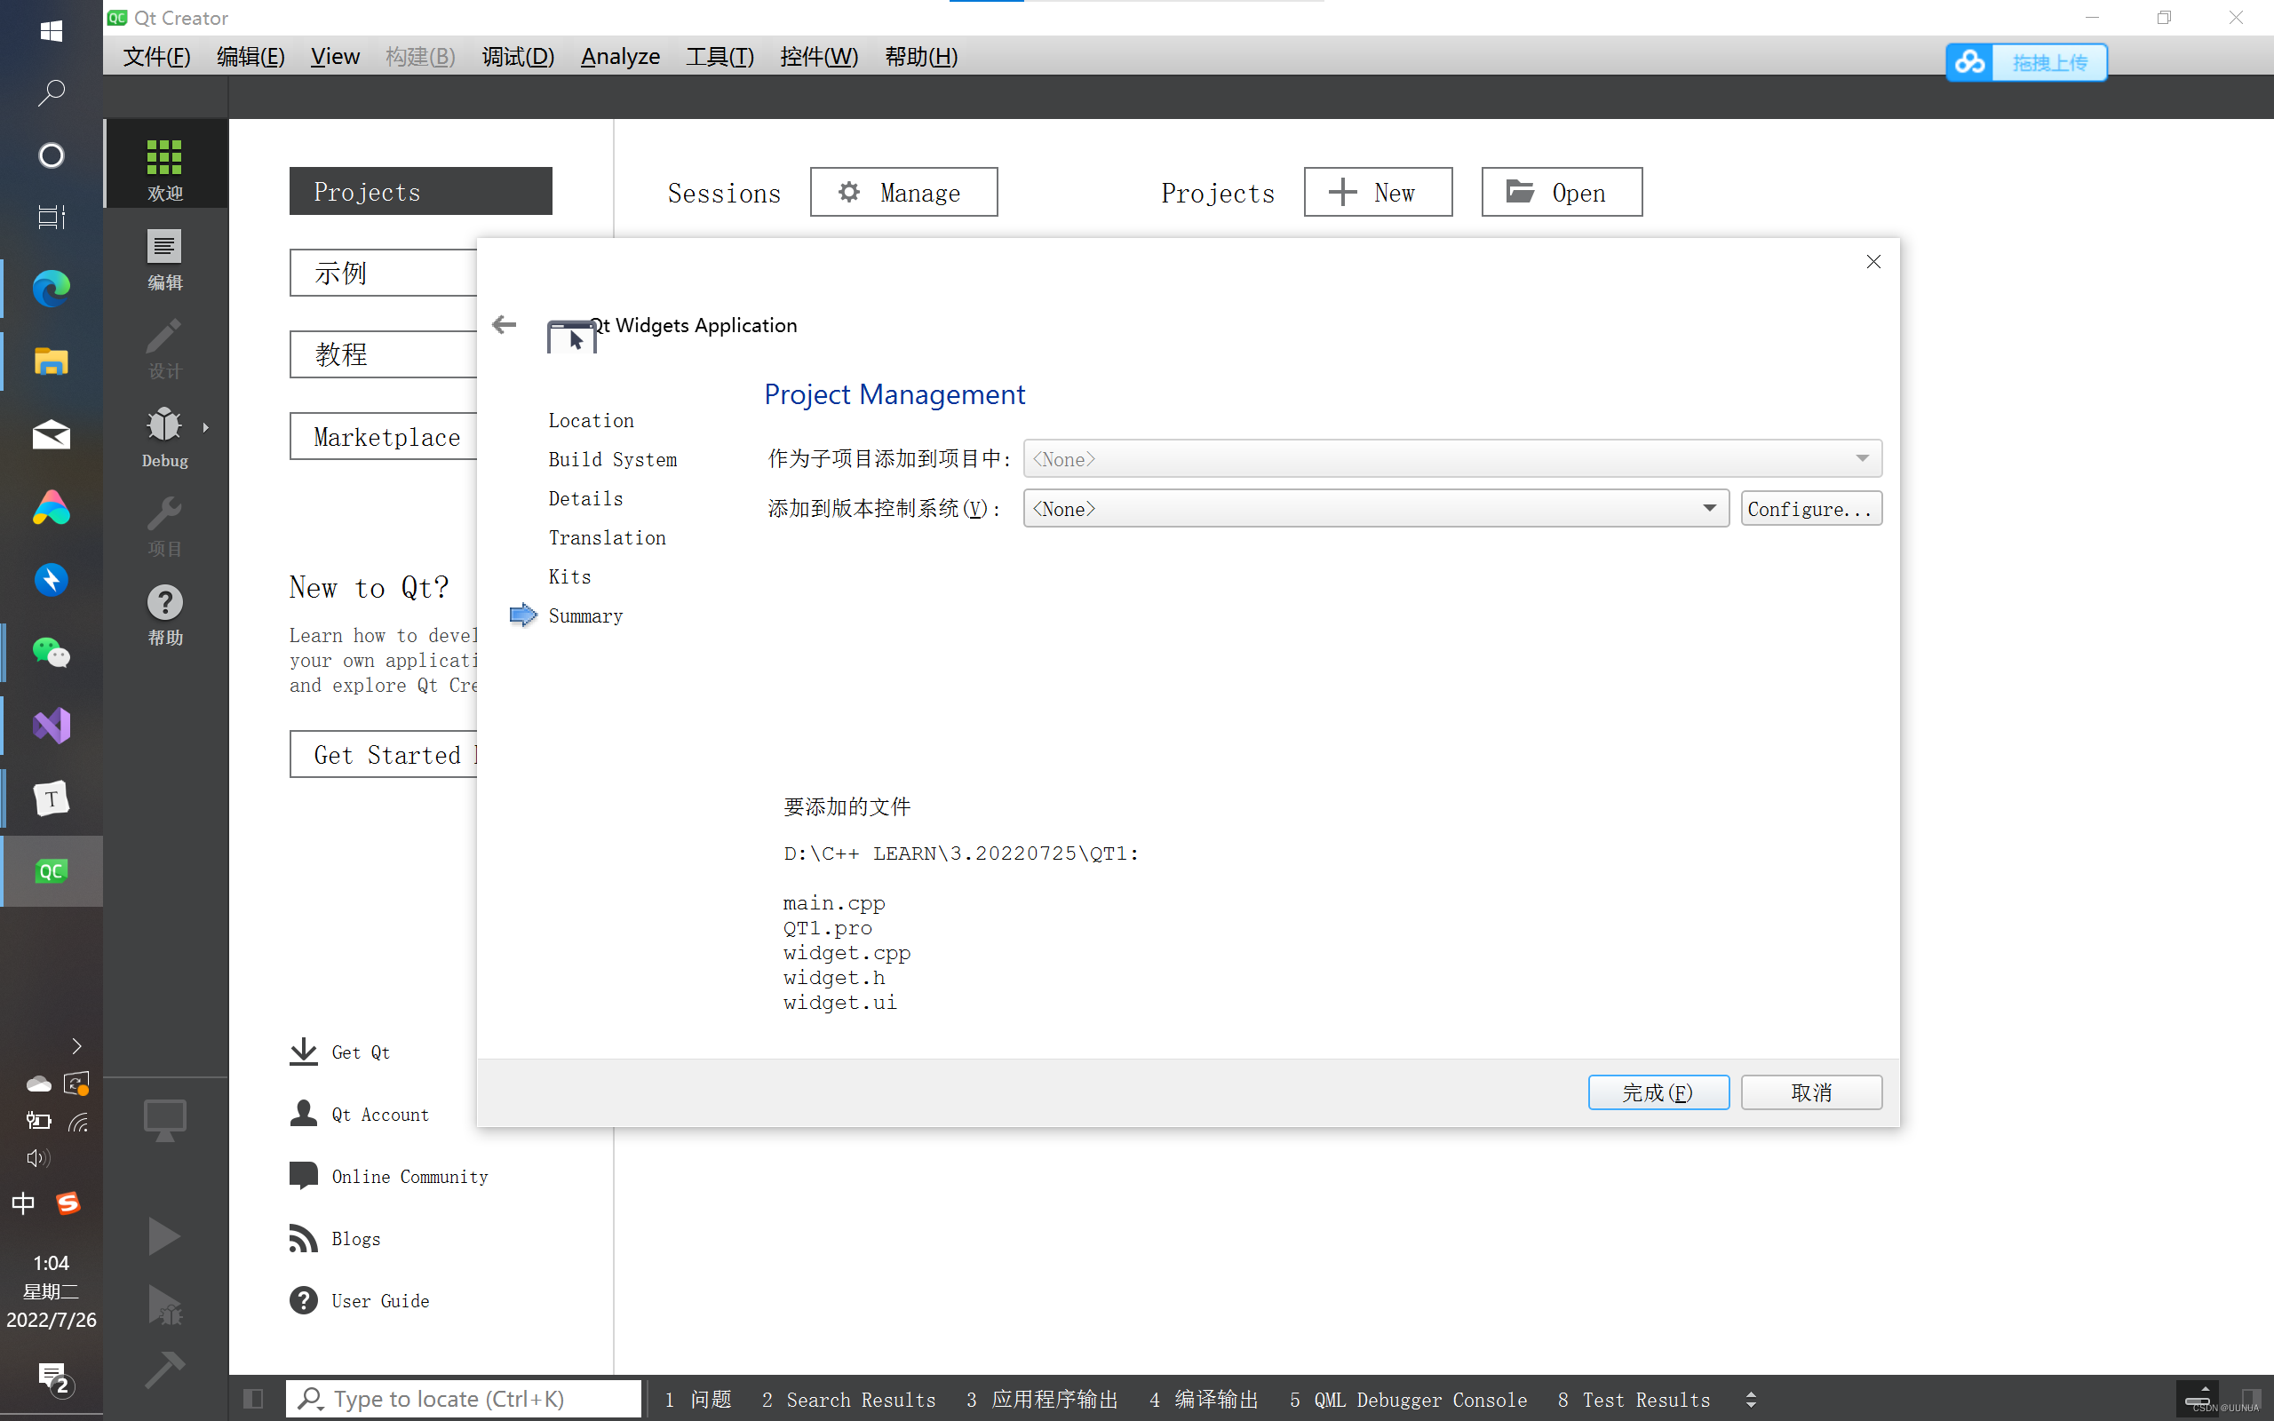Viewport: 2274px width, 1421px height.
Task: Expand the hidden tray icons chevron
Action: click(x=76, y=1045)
